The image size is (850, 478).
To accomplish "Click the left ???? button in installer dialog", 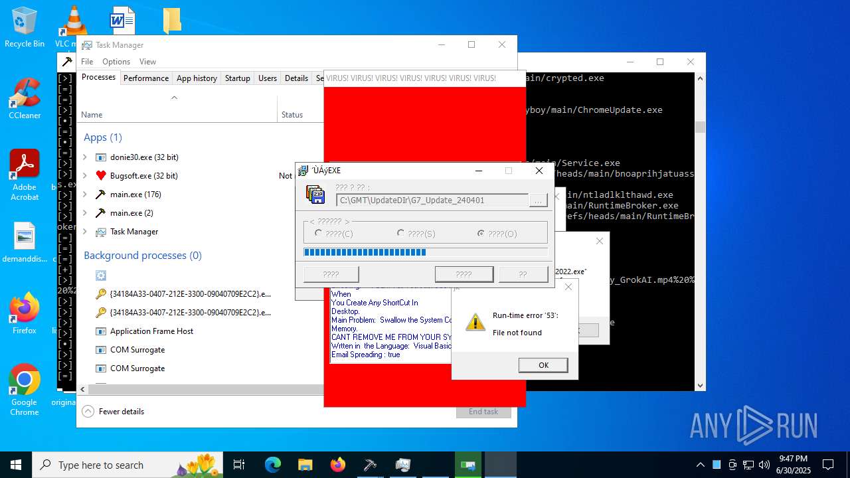I will pyautogui.click(x=331, y=274).
